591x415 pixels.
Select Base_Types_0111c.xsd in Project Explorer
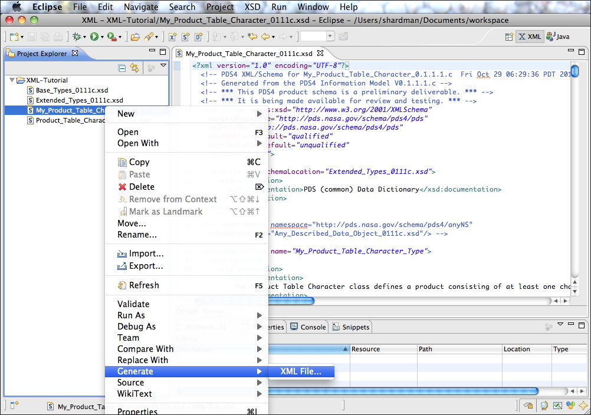coord(71,90)
